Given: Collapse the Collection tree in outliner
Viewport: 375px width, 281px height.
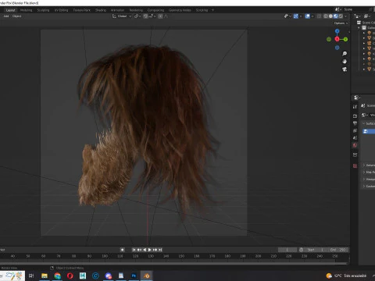Looking at the screenshot, I should click(x=359, y=27).
